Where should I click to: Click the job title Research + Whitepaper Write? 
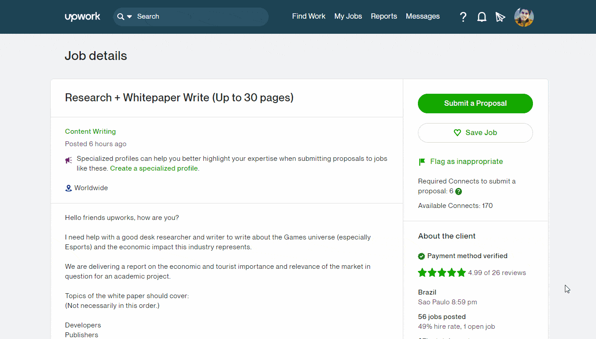click(179, 98)
